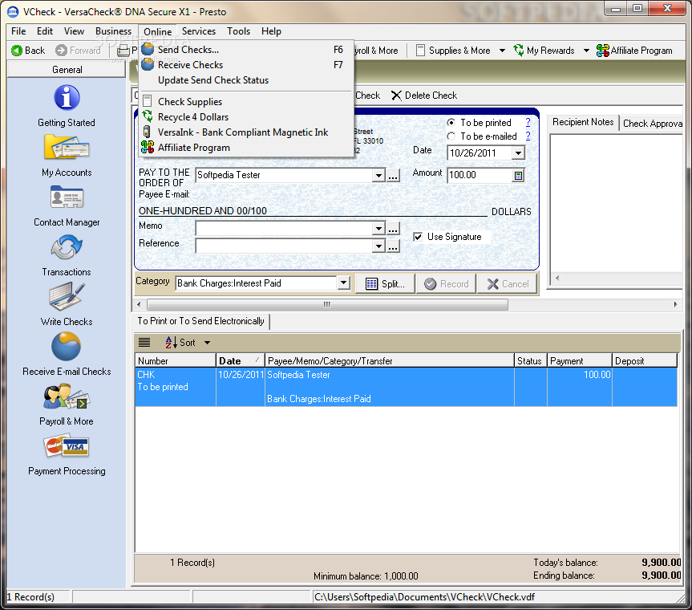Open Write Checks sidebar icon
692x610 pixels.
67,296
